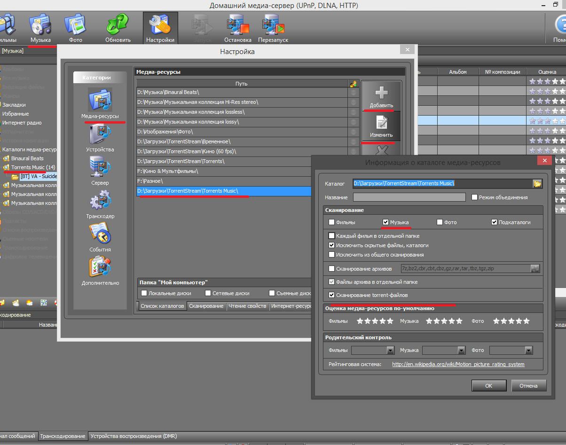The width and height of the screenshot is (566, 445).
Task: Toggle Сканирование torrent-файлов checkbox
Action: 332,295
